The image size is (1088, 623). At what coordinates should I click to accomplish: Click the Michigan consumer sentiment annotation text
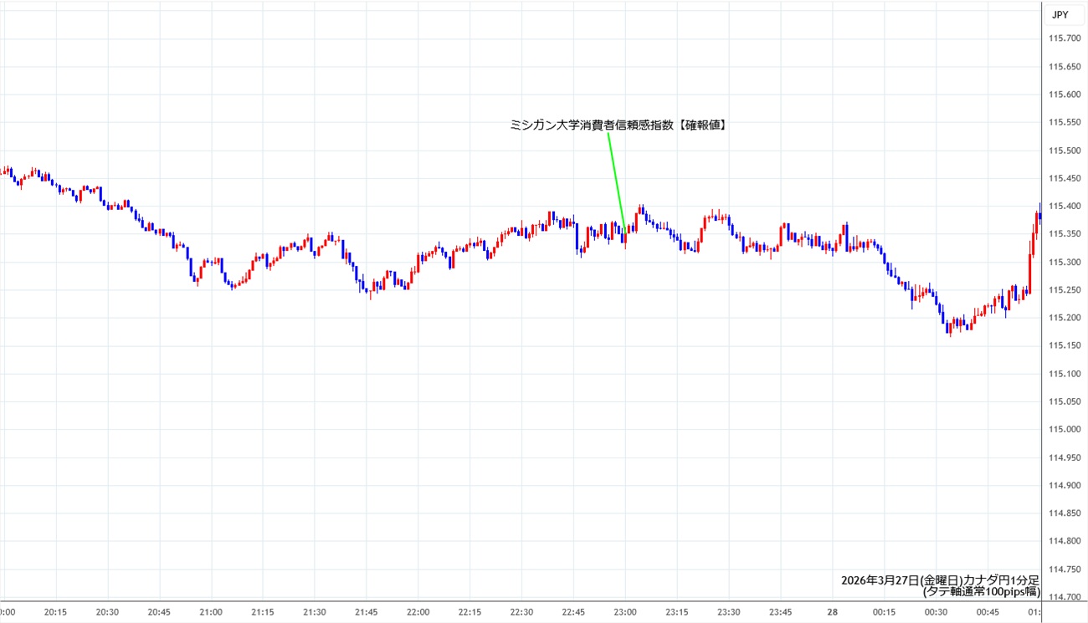[618, 125]
